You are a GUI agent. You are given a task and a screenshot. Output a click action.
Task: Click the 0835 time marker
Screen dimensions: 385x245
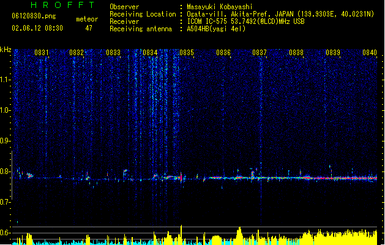[x=187, y=53]
